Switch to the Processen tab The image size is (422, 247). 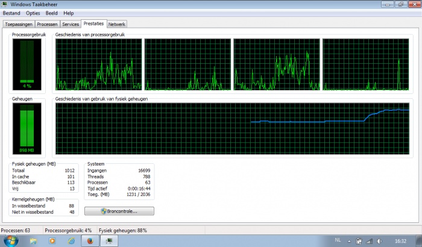[x=48, y=24]
